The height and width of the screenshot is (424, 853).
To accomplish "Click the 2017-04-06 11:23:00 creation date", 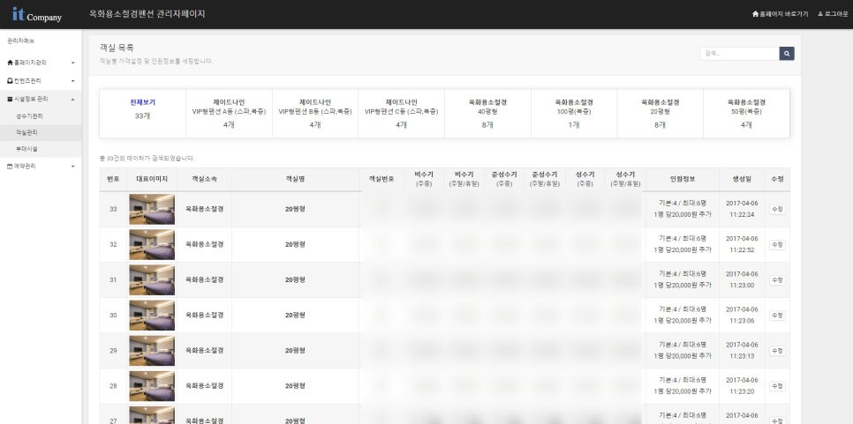I will coord(742,279).
